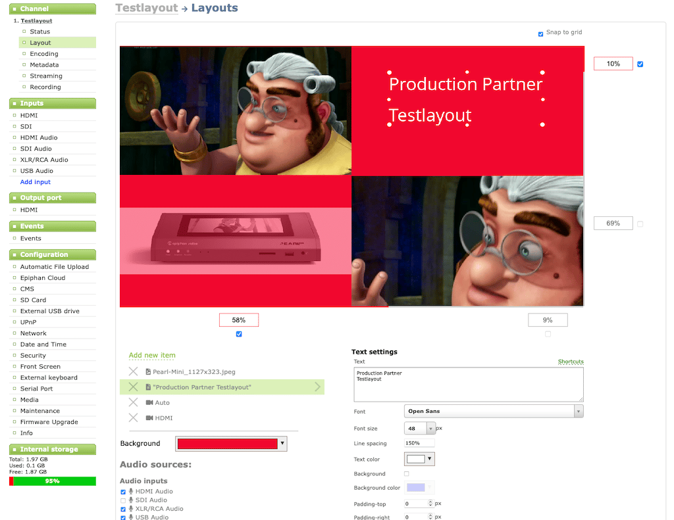Enable the SDI Audio input checkbox
This screenshot has width=674, height=520.
click(123, 500)
